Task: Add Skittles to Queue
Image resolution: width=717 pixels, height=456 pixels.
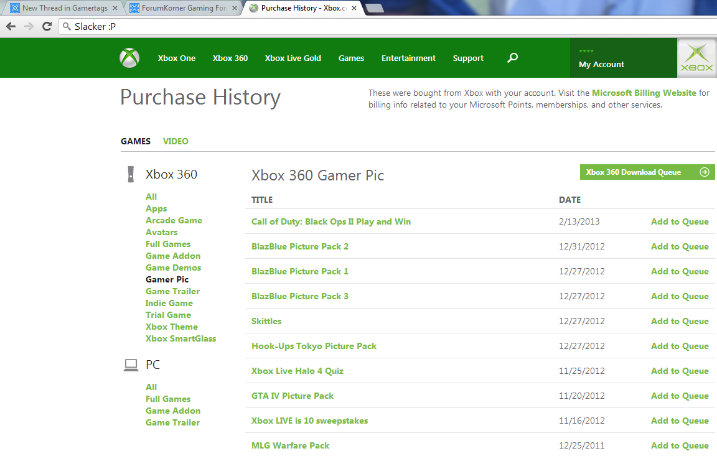Action: coord(680,321)
